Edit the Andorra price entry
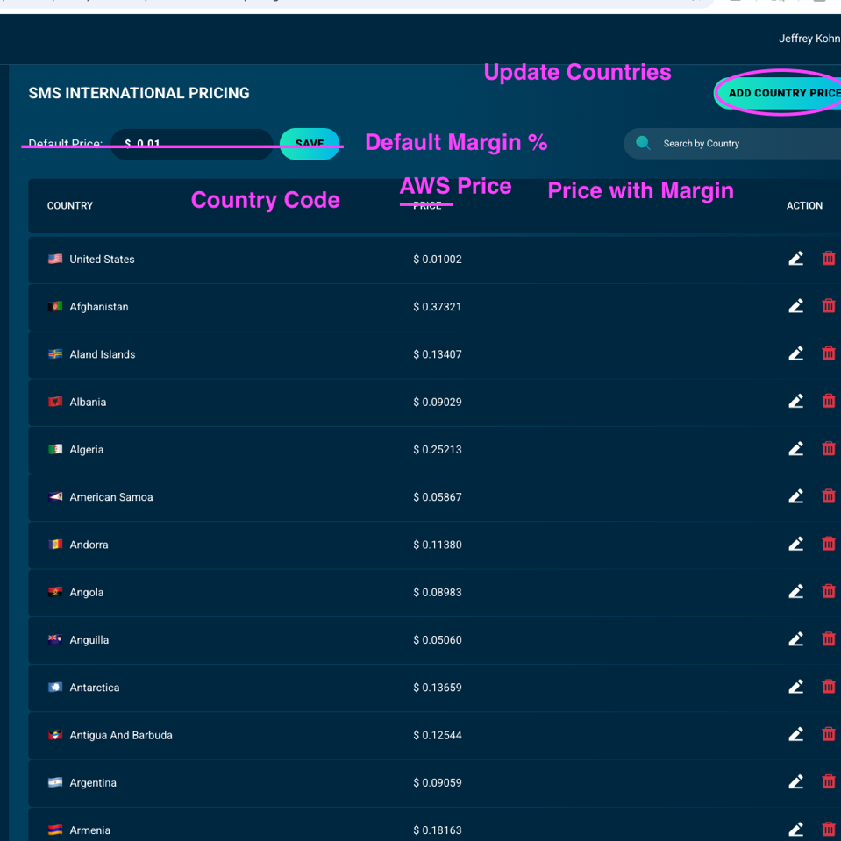Image resolution: width=841 pixels, height=841 pixels. tap(795, 544)
